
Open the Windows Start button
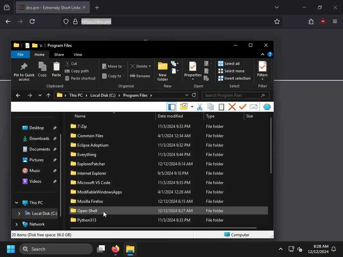[11, 249]
